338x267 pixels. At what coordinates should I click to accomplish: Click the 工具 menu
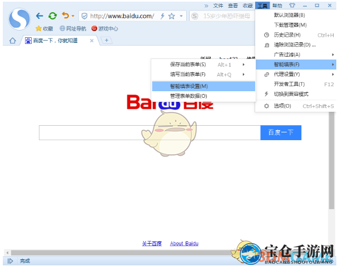point(262,6)
